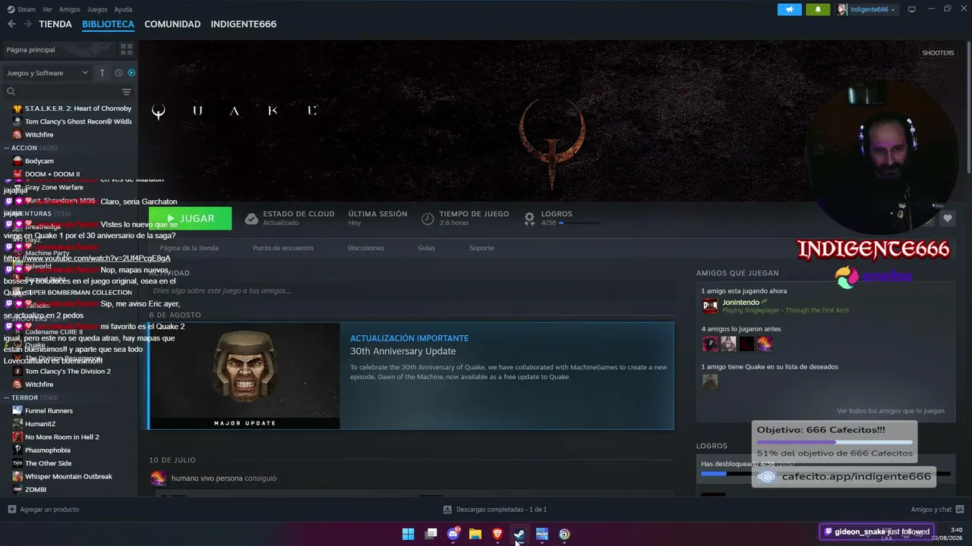Select Funnel Runners in the library
This screenshot has width=972, height=546.
click(49, 411)
